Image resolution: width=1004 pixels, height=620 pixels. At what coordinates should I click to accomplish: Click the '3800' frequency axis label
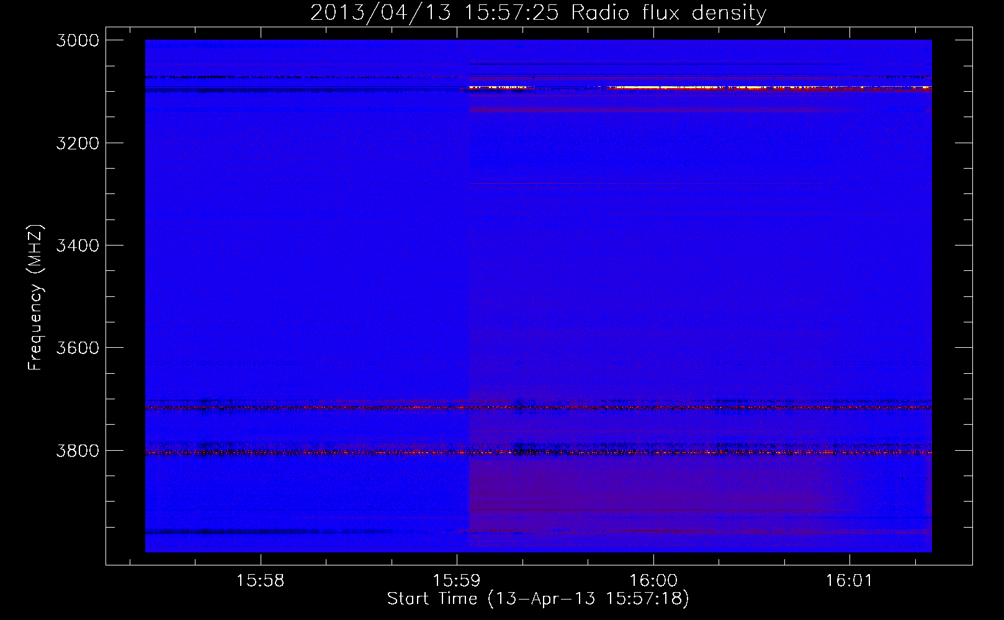78,451
